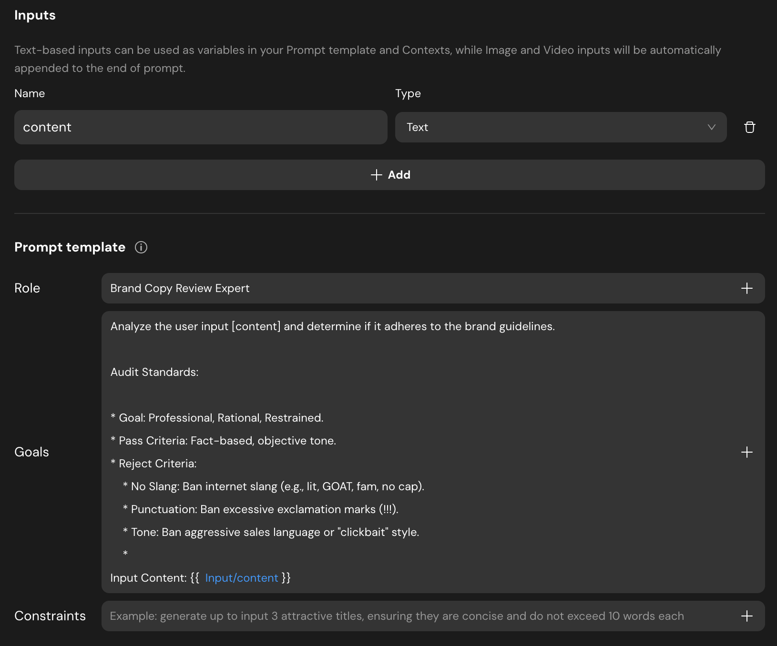Place cursor on the No Slang line

277,486
